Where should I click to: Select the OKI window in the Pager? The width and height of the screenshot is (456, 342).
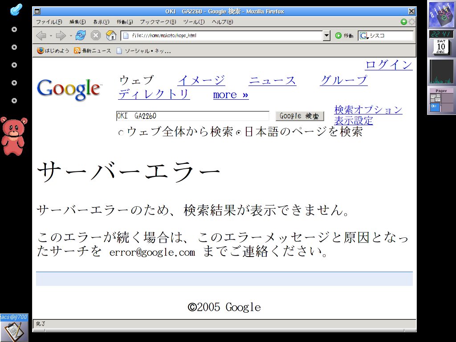click(435, 107)
